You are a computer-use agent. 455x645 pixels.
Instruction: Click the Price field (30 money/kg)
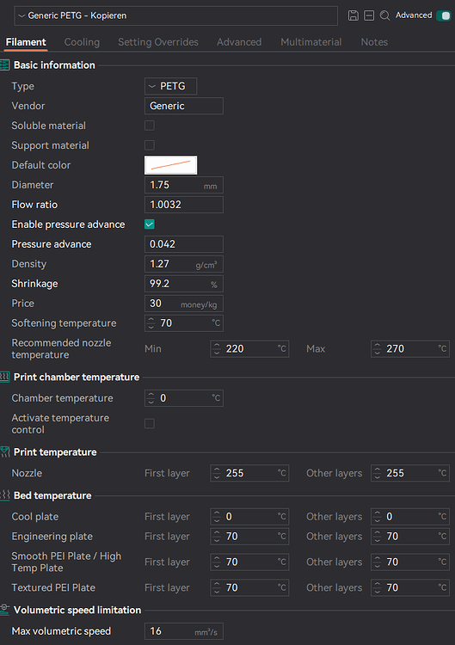(184, 304)
